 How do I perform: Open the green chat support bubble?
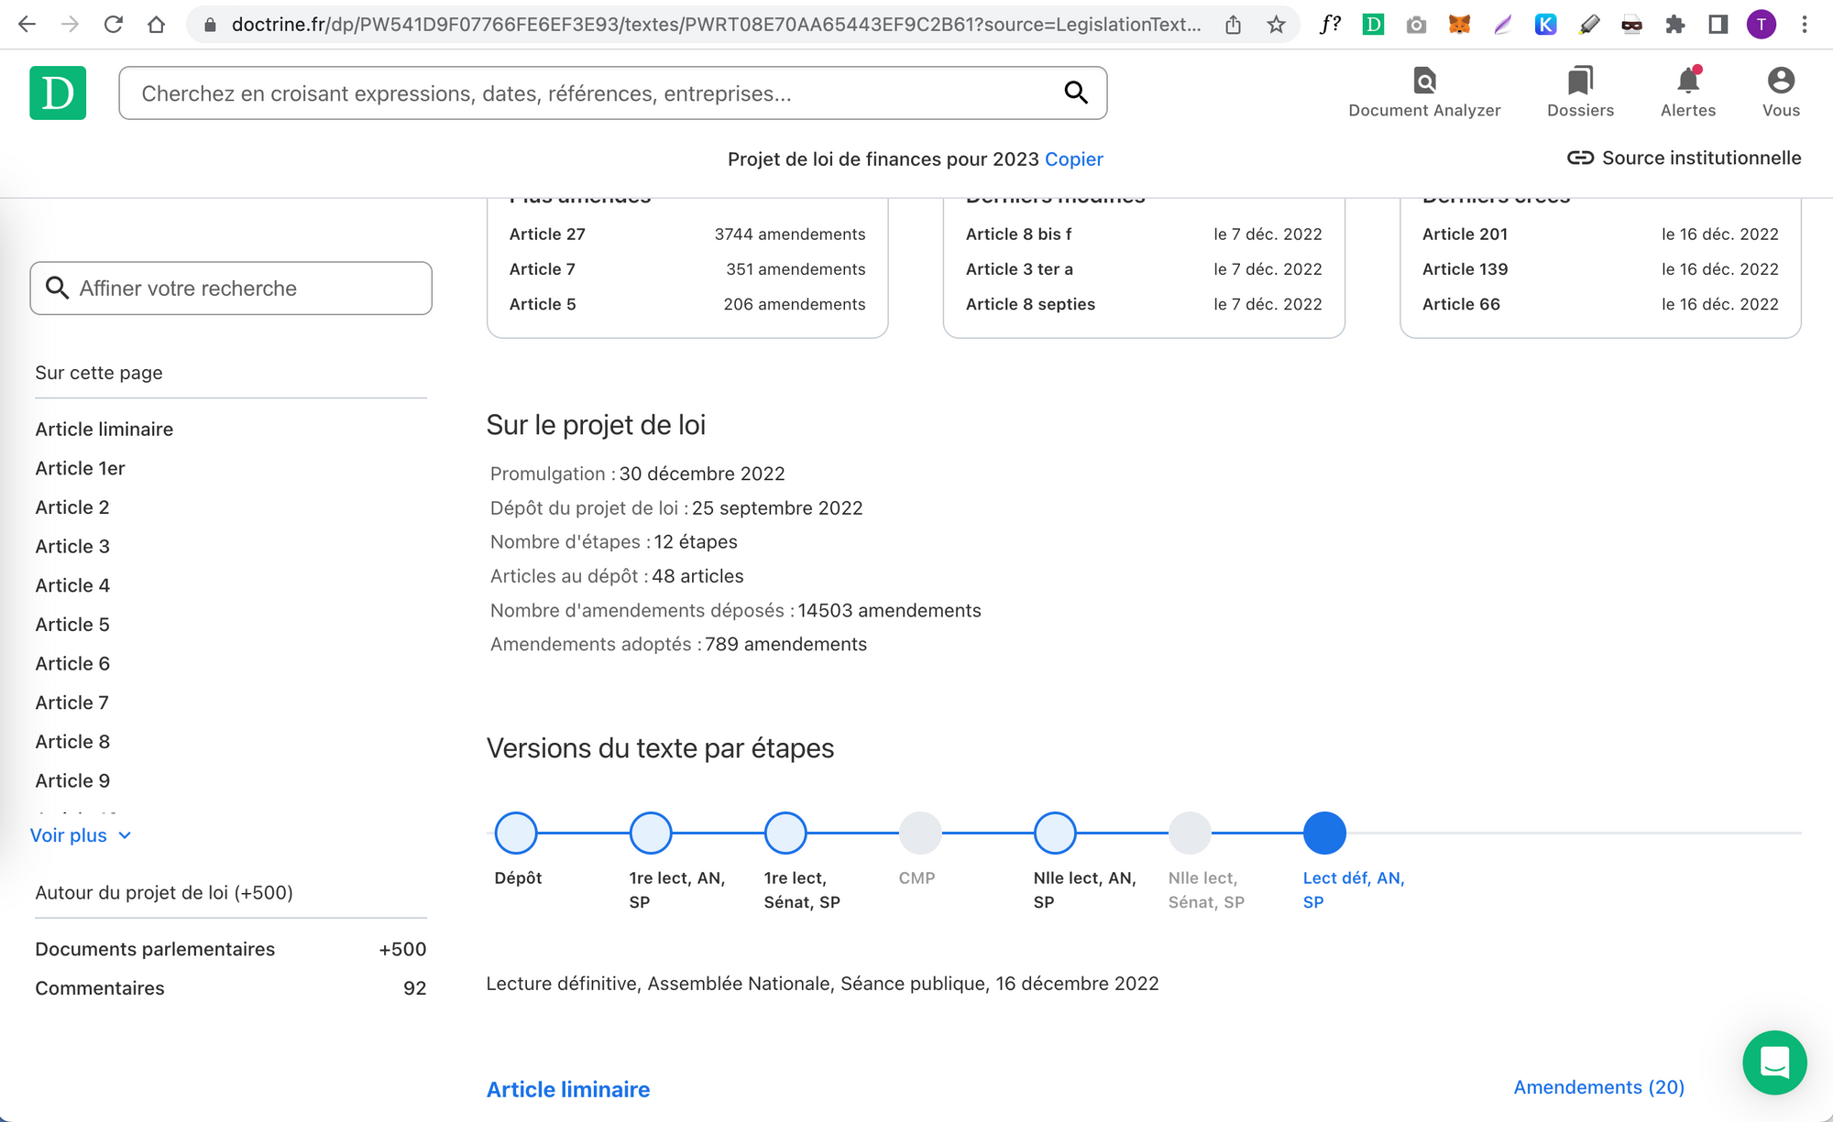[x=1773, y=1062]
